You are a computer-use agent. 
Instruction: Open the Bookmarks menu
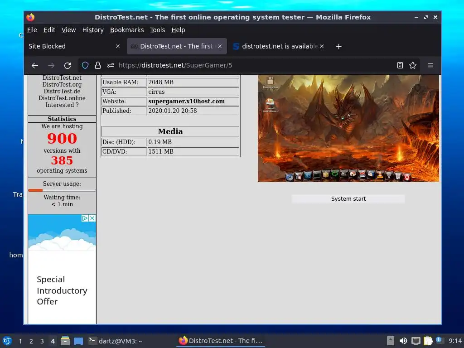(127, 30)
